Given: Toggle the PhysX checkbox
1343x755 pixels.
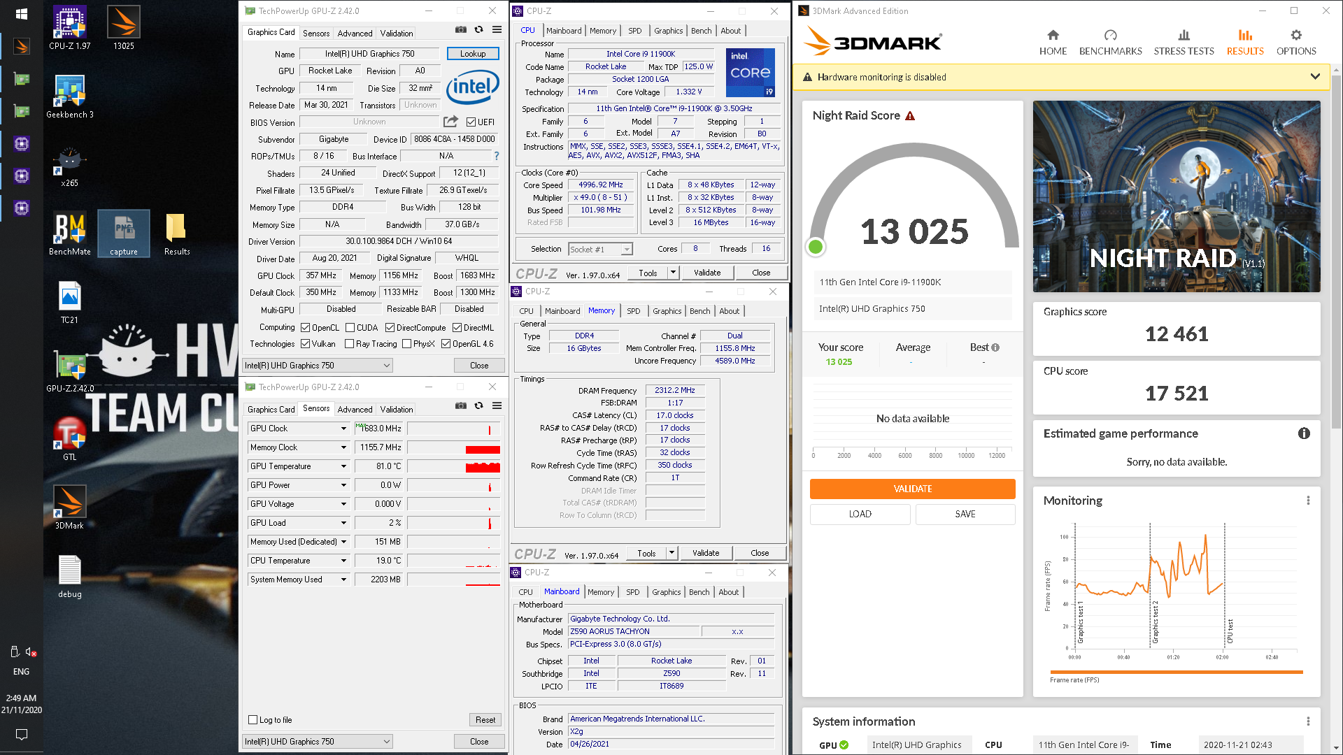Looking at the screenshot, I should point(406,344).
